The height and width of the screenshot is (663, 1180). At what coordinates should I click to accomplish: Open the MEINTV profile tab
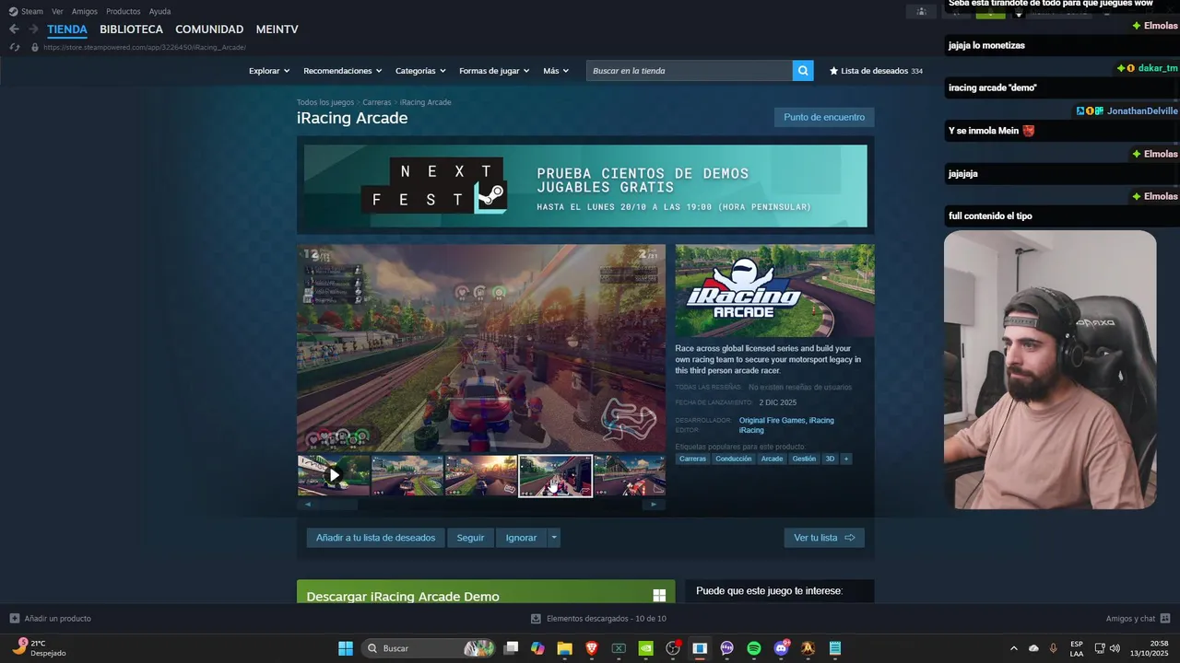point(277,29)
